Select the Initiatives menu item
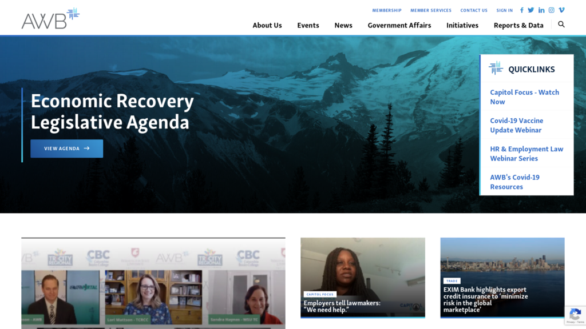Screen dimensions: 586x329 pyautogui.click(x=462, y=25)
